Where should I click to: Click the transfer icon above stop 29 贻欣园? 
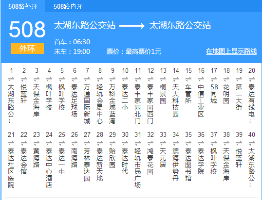(x=112, y=143)
